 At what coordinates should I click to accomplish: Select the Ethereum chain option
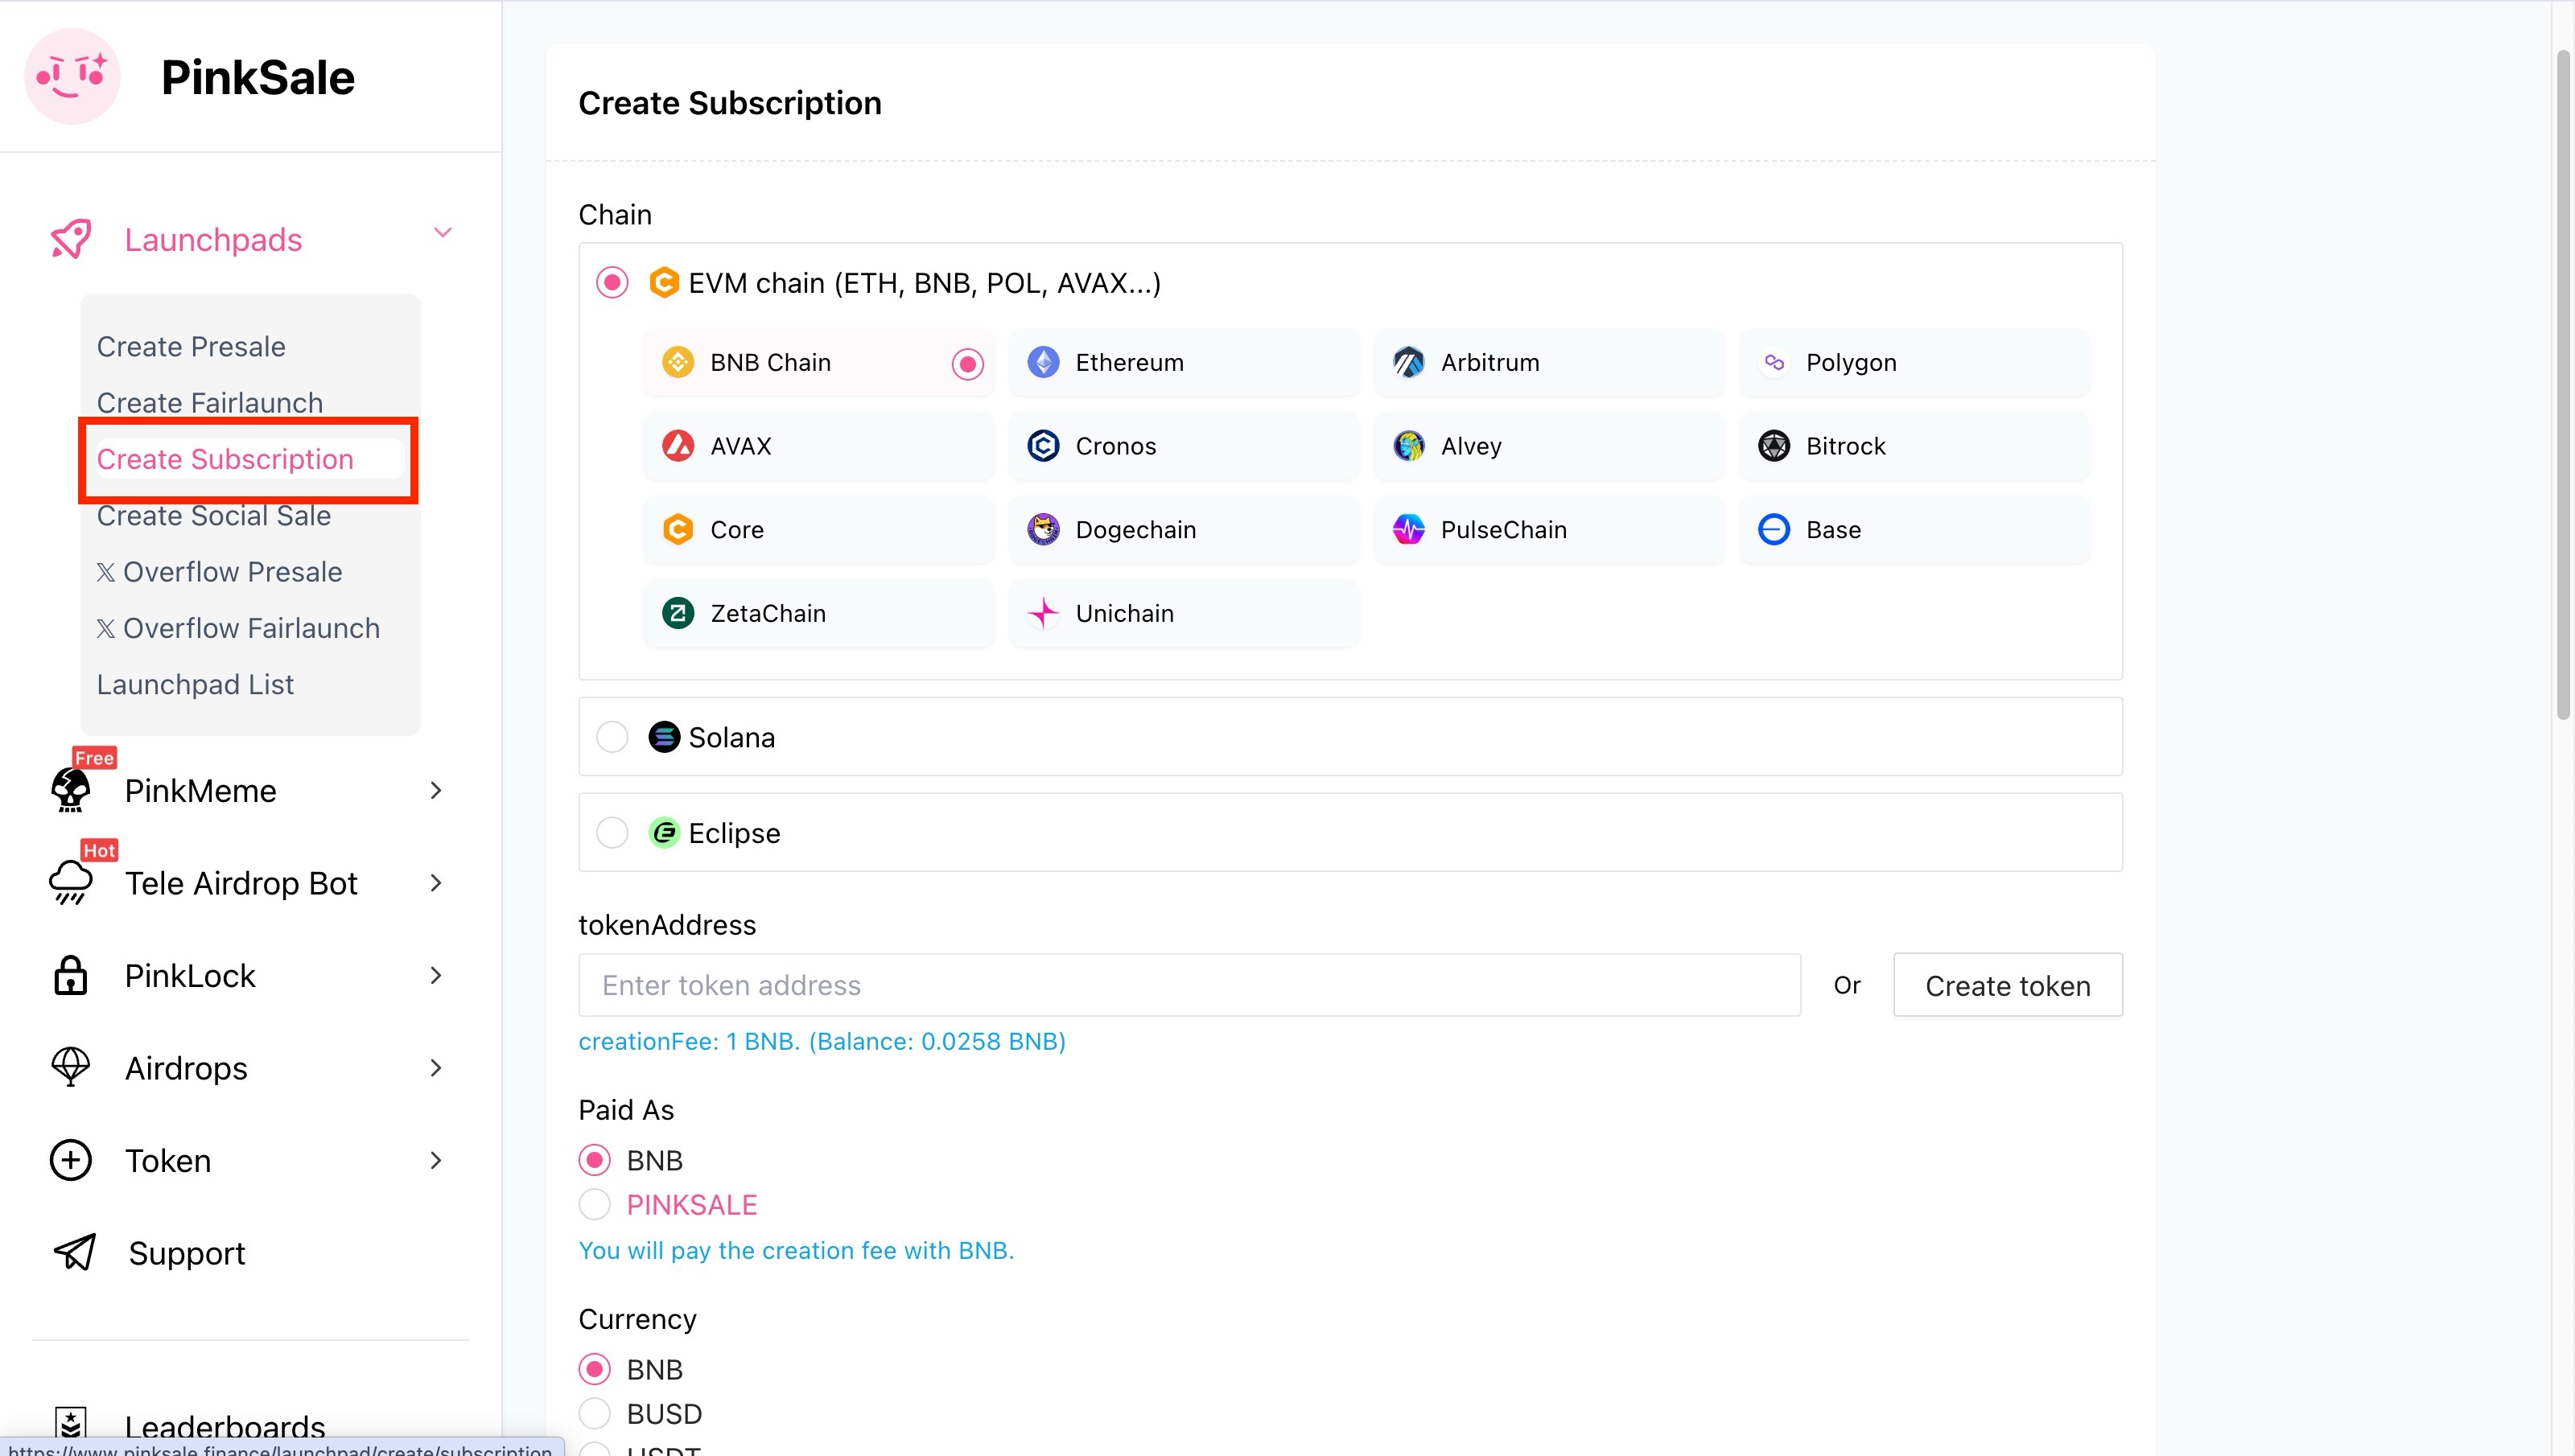[1184, 362]
